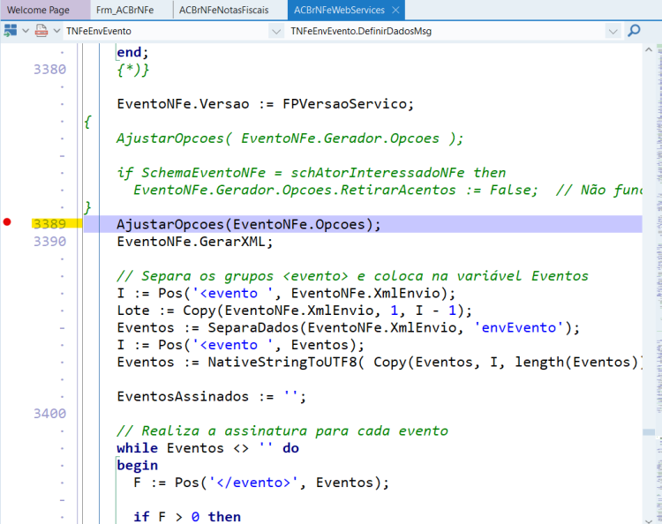Toggle the red breakpoint on line 3389
662x524 pixels.
pos(7,222)
